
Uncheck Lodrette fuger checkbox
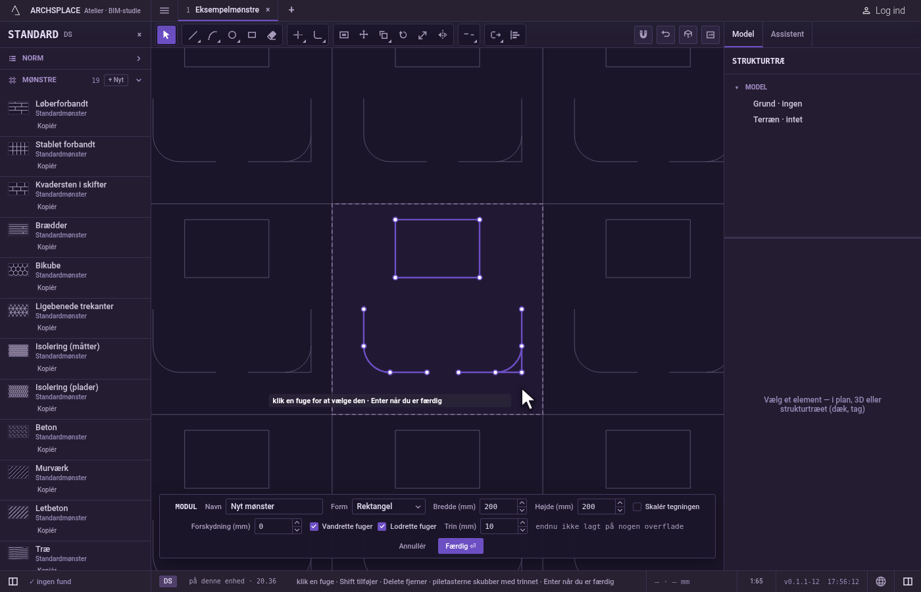point(382,526)
